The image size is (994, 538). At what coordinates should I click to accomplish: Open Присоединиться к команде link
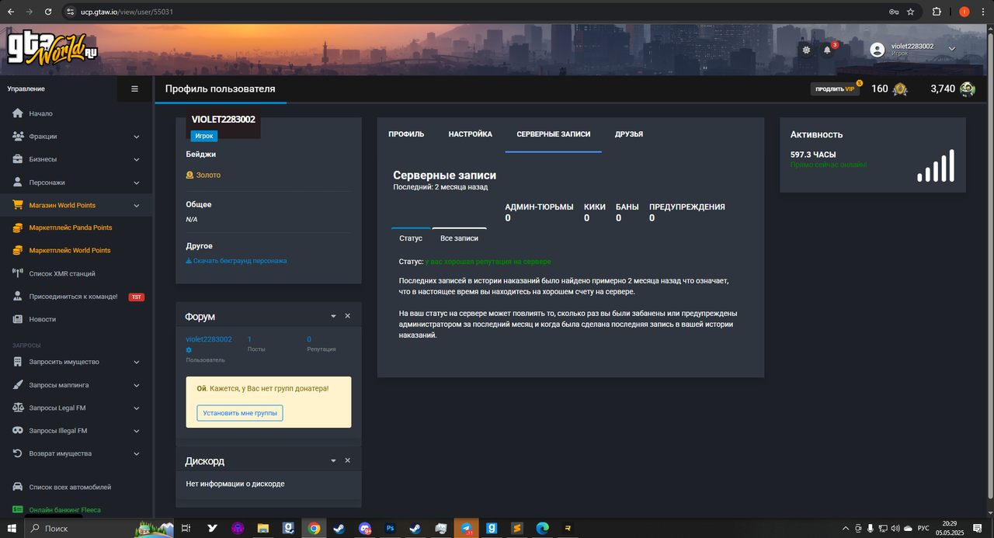click(x=73, y=297)
